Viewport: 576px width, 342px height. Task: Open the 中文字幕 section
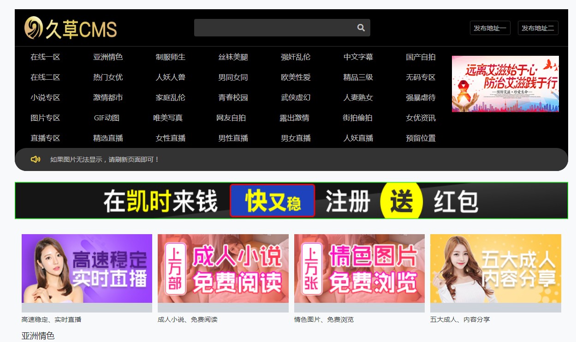tap(358, 57)
